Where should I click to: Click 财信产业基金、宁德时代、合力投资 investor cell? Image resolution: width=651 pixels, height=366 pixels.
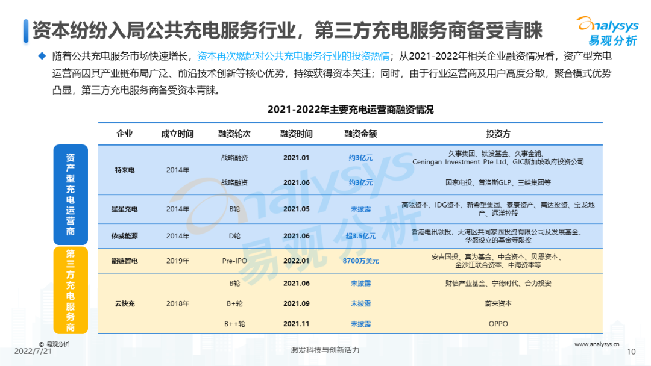(x=498, y=283)
